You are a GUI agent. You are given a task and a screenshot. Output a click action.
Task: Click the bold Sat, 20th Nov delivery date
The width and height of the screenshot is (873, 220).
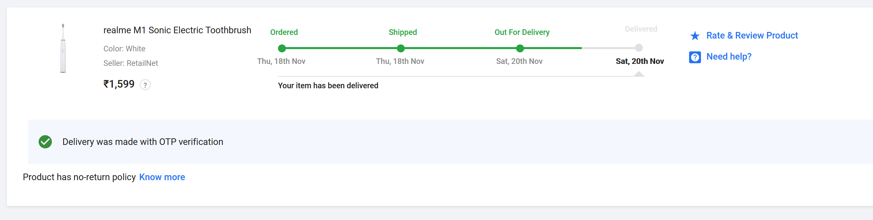(x=640, y=61)
